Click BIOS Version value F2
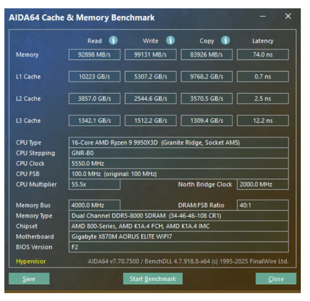 179,247
